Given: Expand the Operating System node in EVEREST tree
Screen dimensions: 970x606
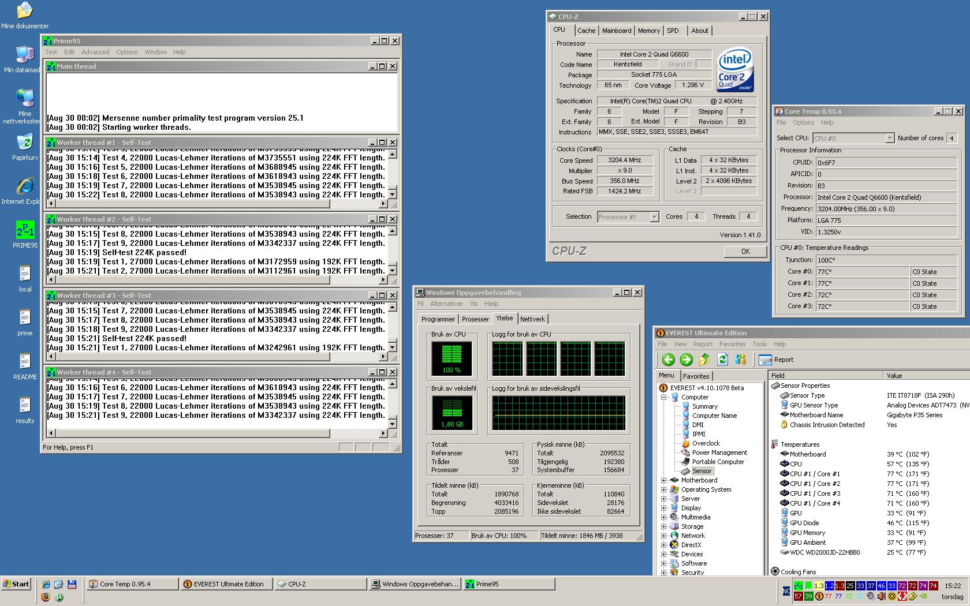Looking at the screenshot, I should tap(664, 489).
